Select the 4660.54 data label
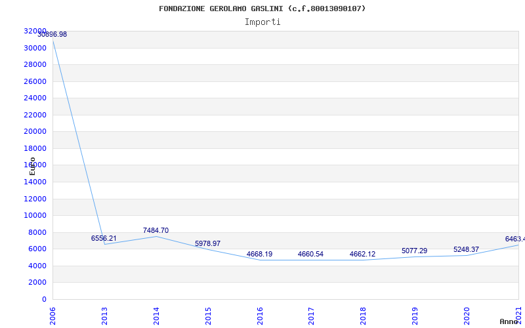The width and height of the screenshot is (525, 328). click(x=310, y=254)
